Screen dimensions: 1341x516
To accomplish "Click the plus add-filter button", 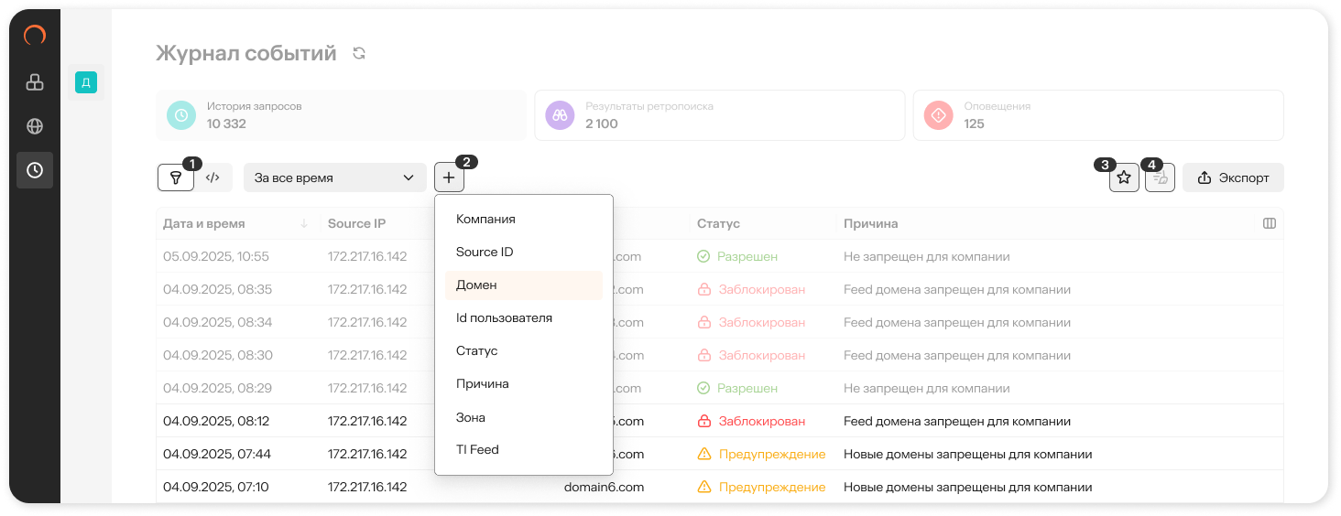I will click(449, 177).
